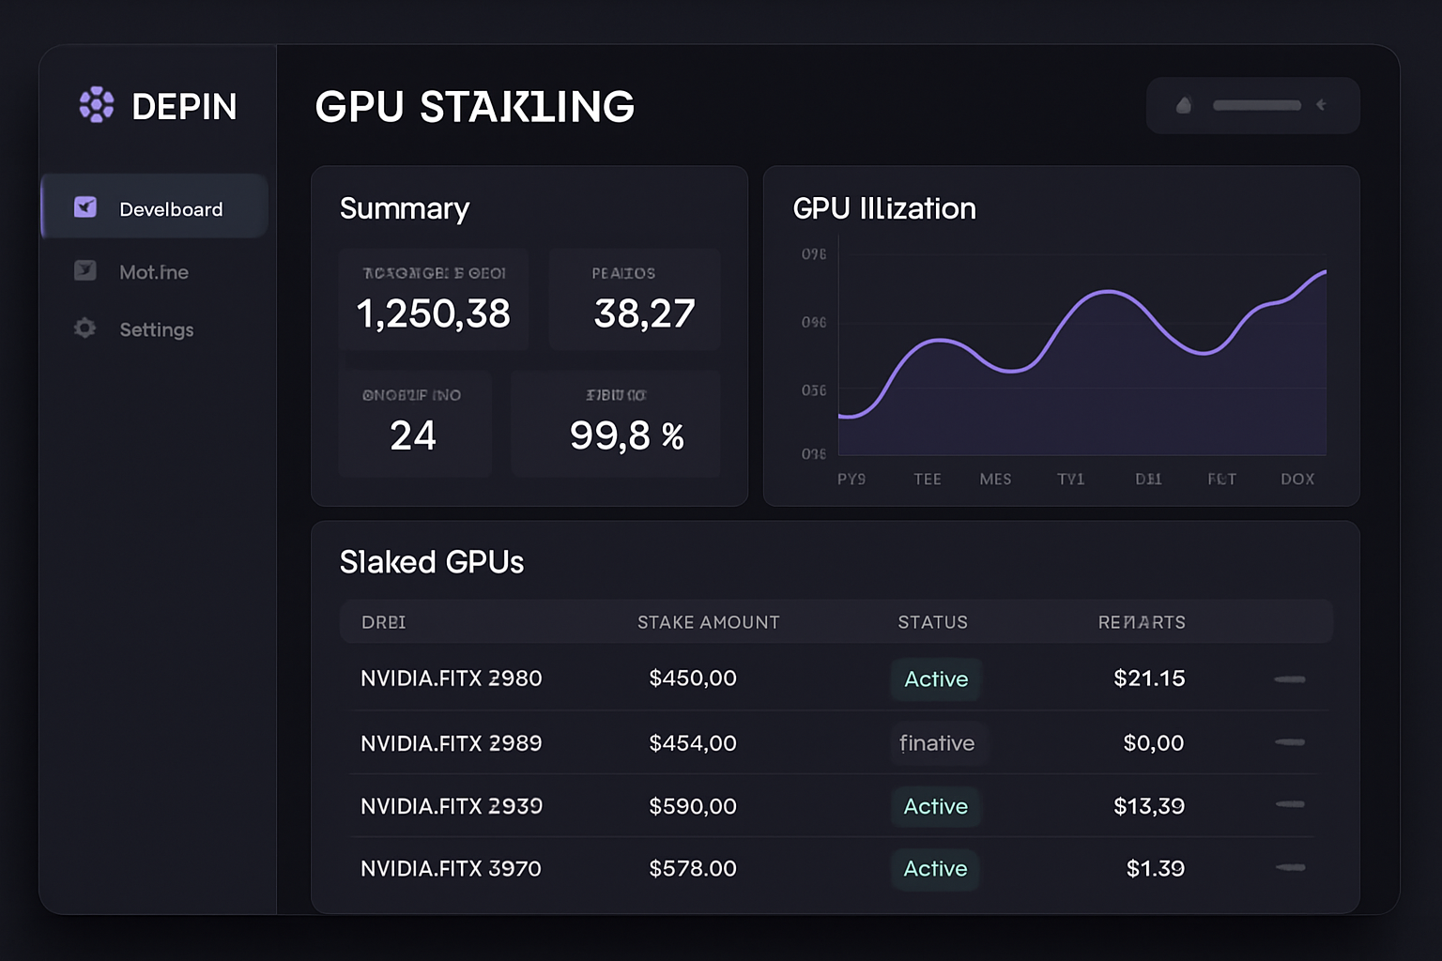Toggle the Active status on NVIDIA.FITX 2980

(x=935, y=679)
